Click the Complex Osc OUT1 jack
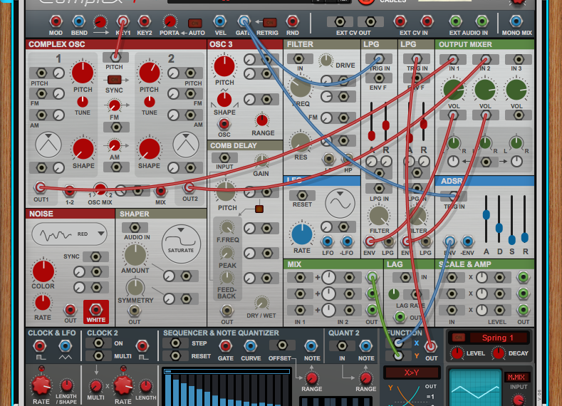This screenshot has width=562, height=406. (41, 188)
